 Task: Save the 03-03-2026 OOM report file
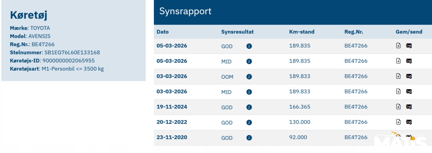[x=398, y=76]
